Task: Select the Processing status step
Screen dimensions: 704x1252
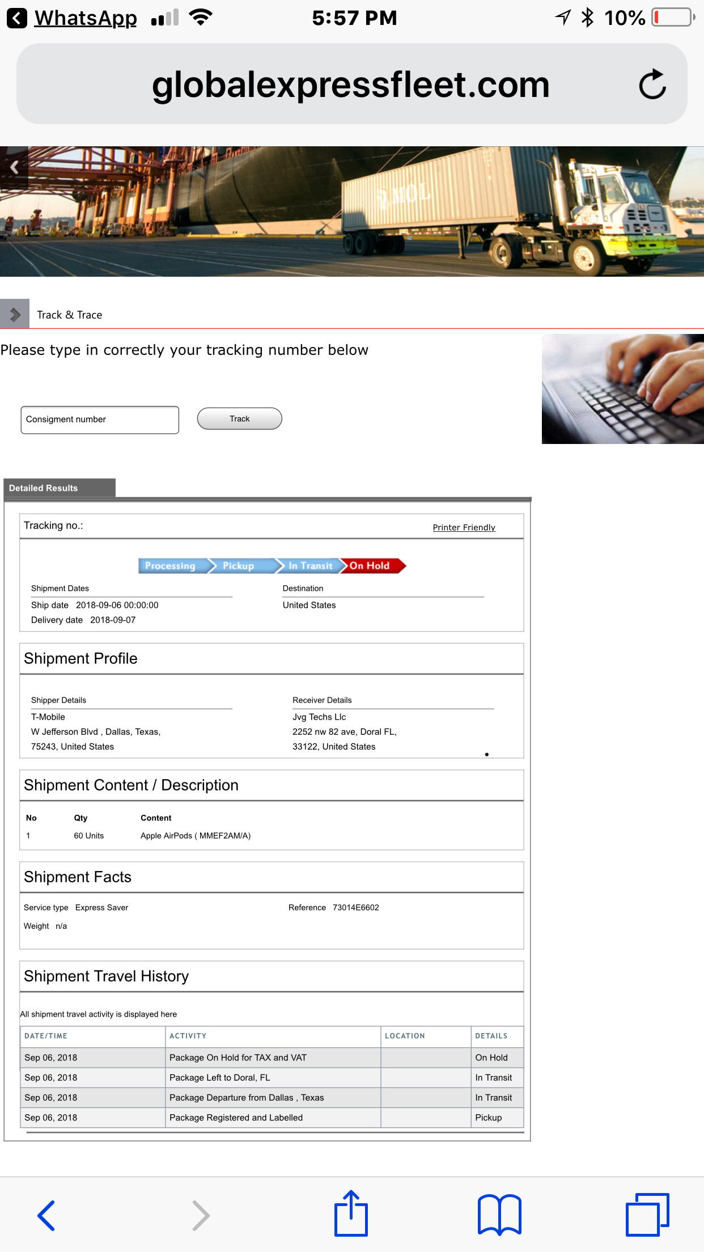Action: [x=172, y=565]
